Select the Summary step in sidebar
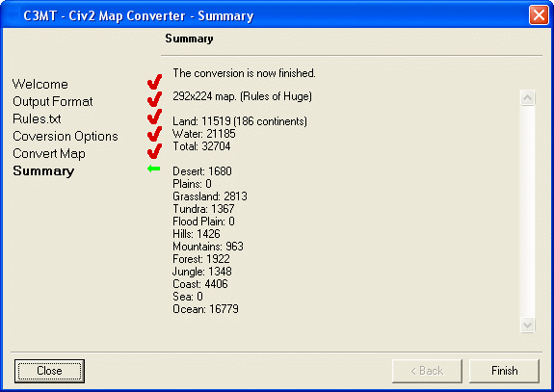 pos(43,170)
